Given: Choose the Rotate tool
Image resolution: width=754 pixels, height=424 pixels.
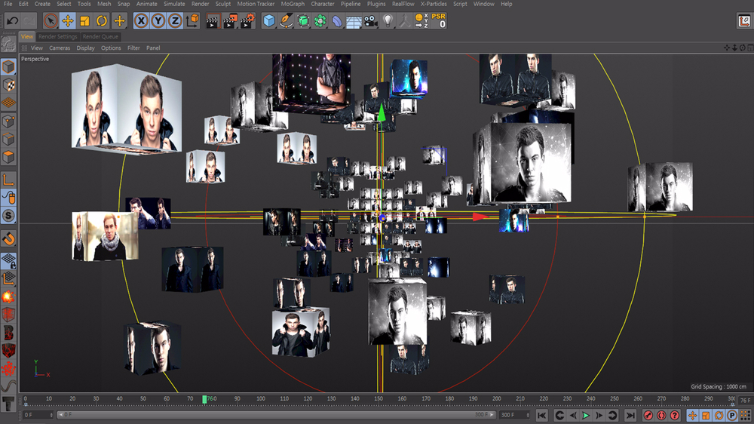Looking at the screenshot, I should pos(102,20).
